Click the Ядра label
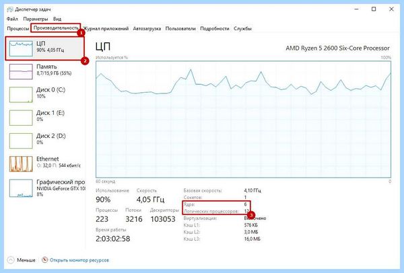Viewport: 404px width, 273px height. 189,204
